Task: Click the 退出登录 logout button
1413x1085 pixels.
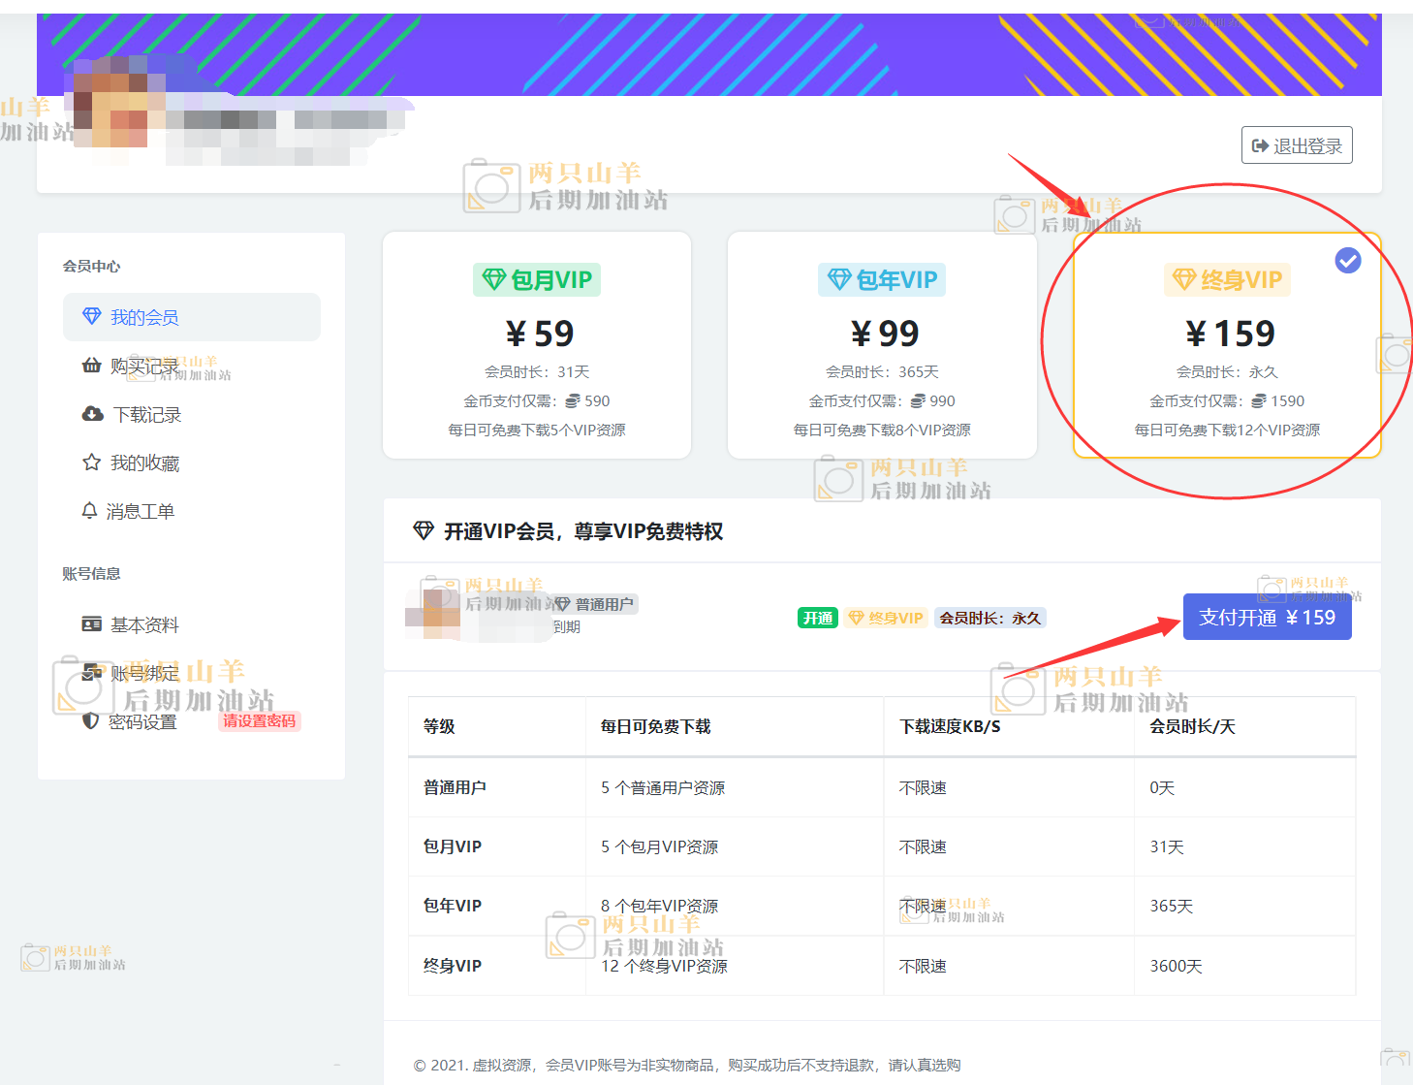Action: point(1297,145)
